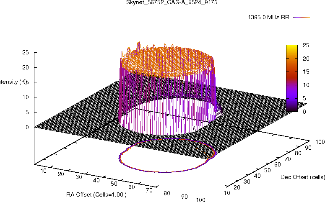This screenshot has width=325, height=202.
Task: Choose the Dec Offset axis tick 70
Action: (x=288, y=159)
